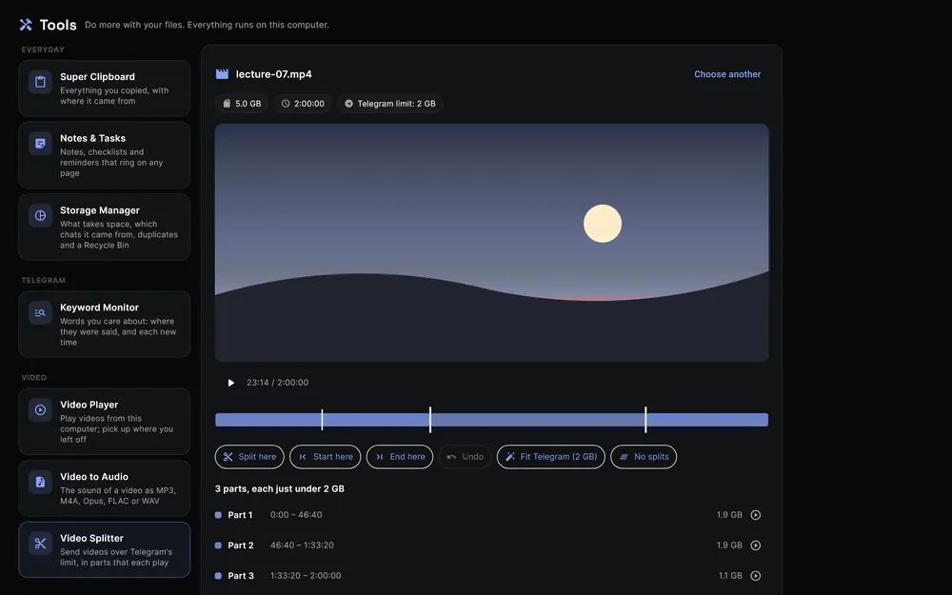Open Video Player play-circle icon

point(40,409)
